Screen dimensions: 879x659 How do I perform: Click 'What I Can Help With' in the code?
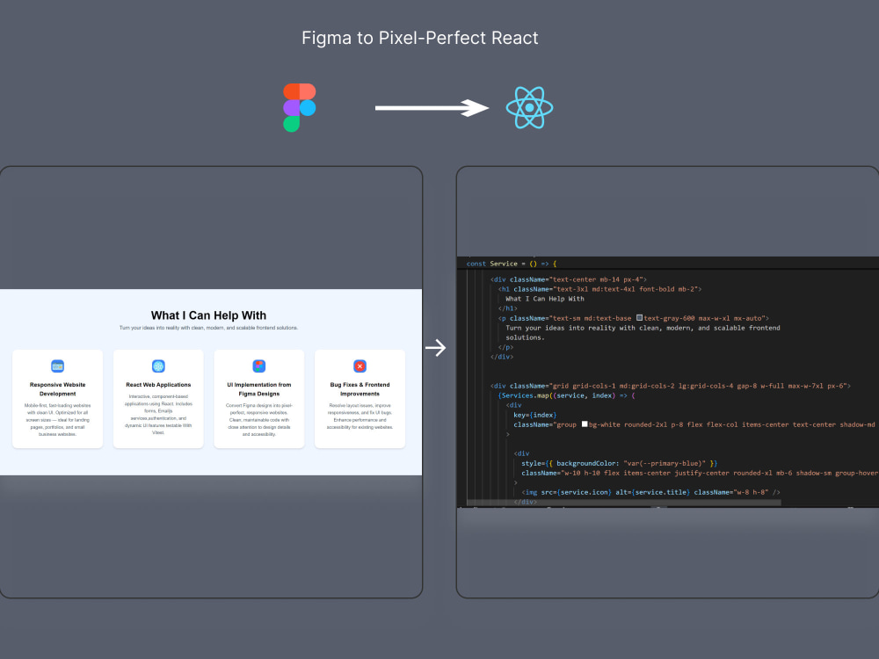coord(545,299)
